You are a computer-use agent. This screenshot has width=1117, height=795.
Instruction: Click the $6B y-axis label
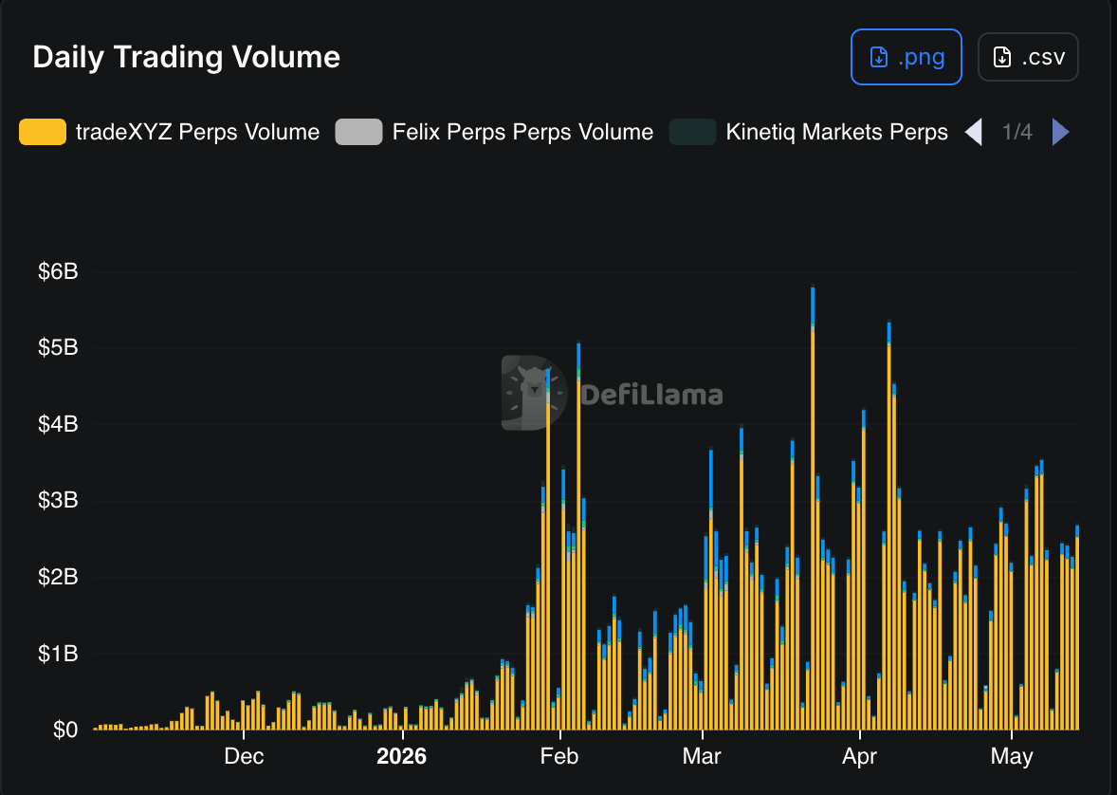(x=59, y=271)
